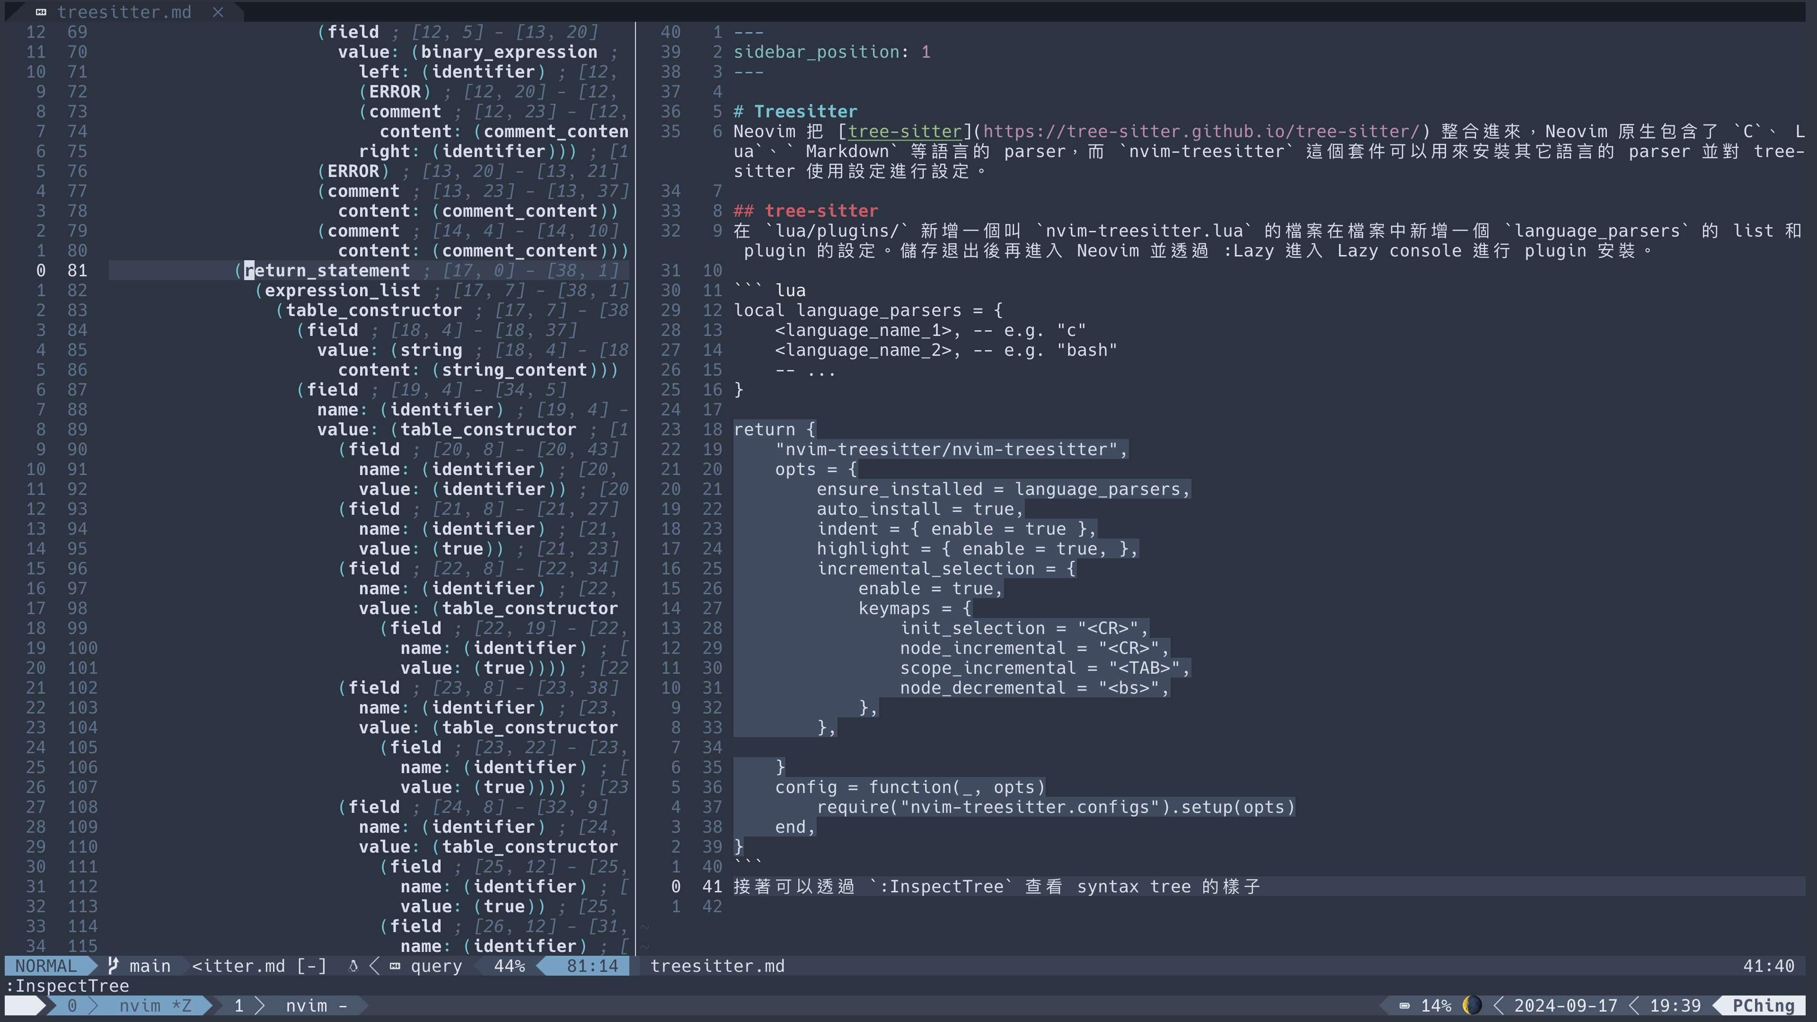
Task: Click the local language_parsers = { line
Action: point(868,310)
